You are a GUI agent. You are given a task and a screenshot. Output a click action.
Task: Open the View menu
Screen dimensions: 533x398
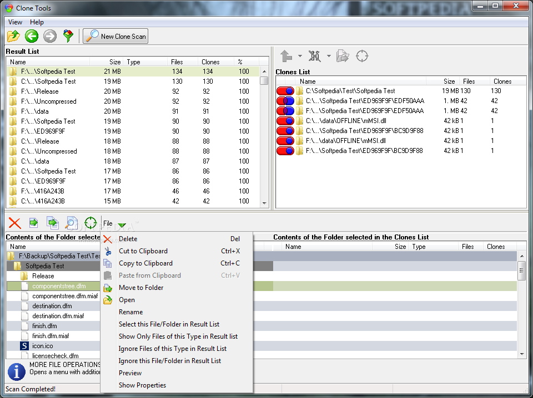[x=16, y=22]
